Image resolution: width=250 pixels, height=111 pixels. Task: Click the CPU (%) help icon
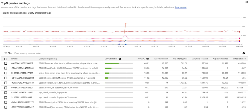tap(147, 59)
